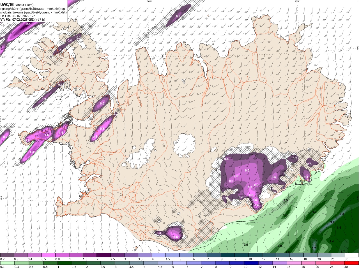Click the rain legend swatch labeled 25
359x269 pixels.
tap(337, 263)
